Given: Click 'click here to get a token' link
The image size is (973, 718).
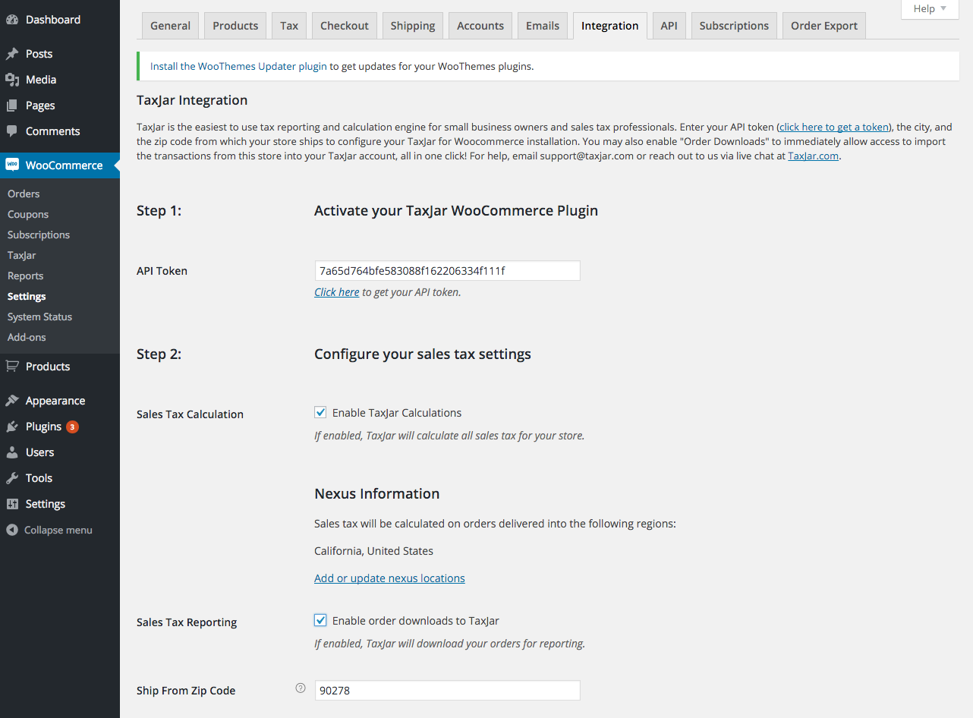Looking at the screenshot, I should point(833,127).
